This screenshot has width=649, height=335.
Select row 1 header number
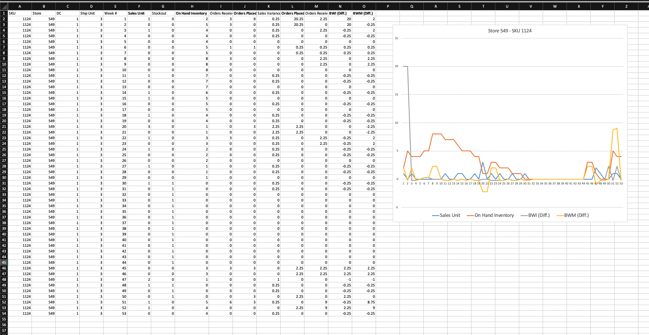click(x=4, y=13)
